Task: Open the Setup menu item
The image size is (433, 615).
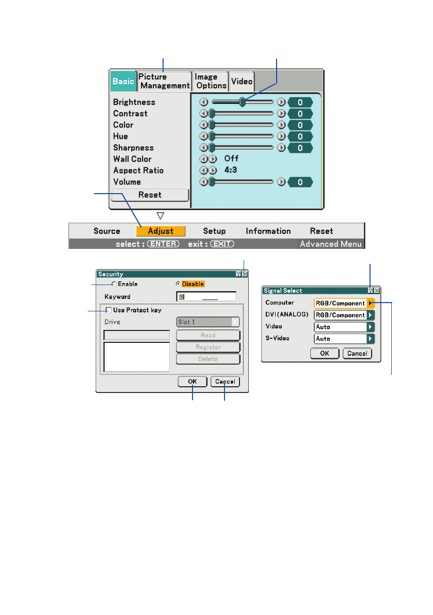Action: (x=214, y=231)
